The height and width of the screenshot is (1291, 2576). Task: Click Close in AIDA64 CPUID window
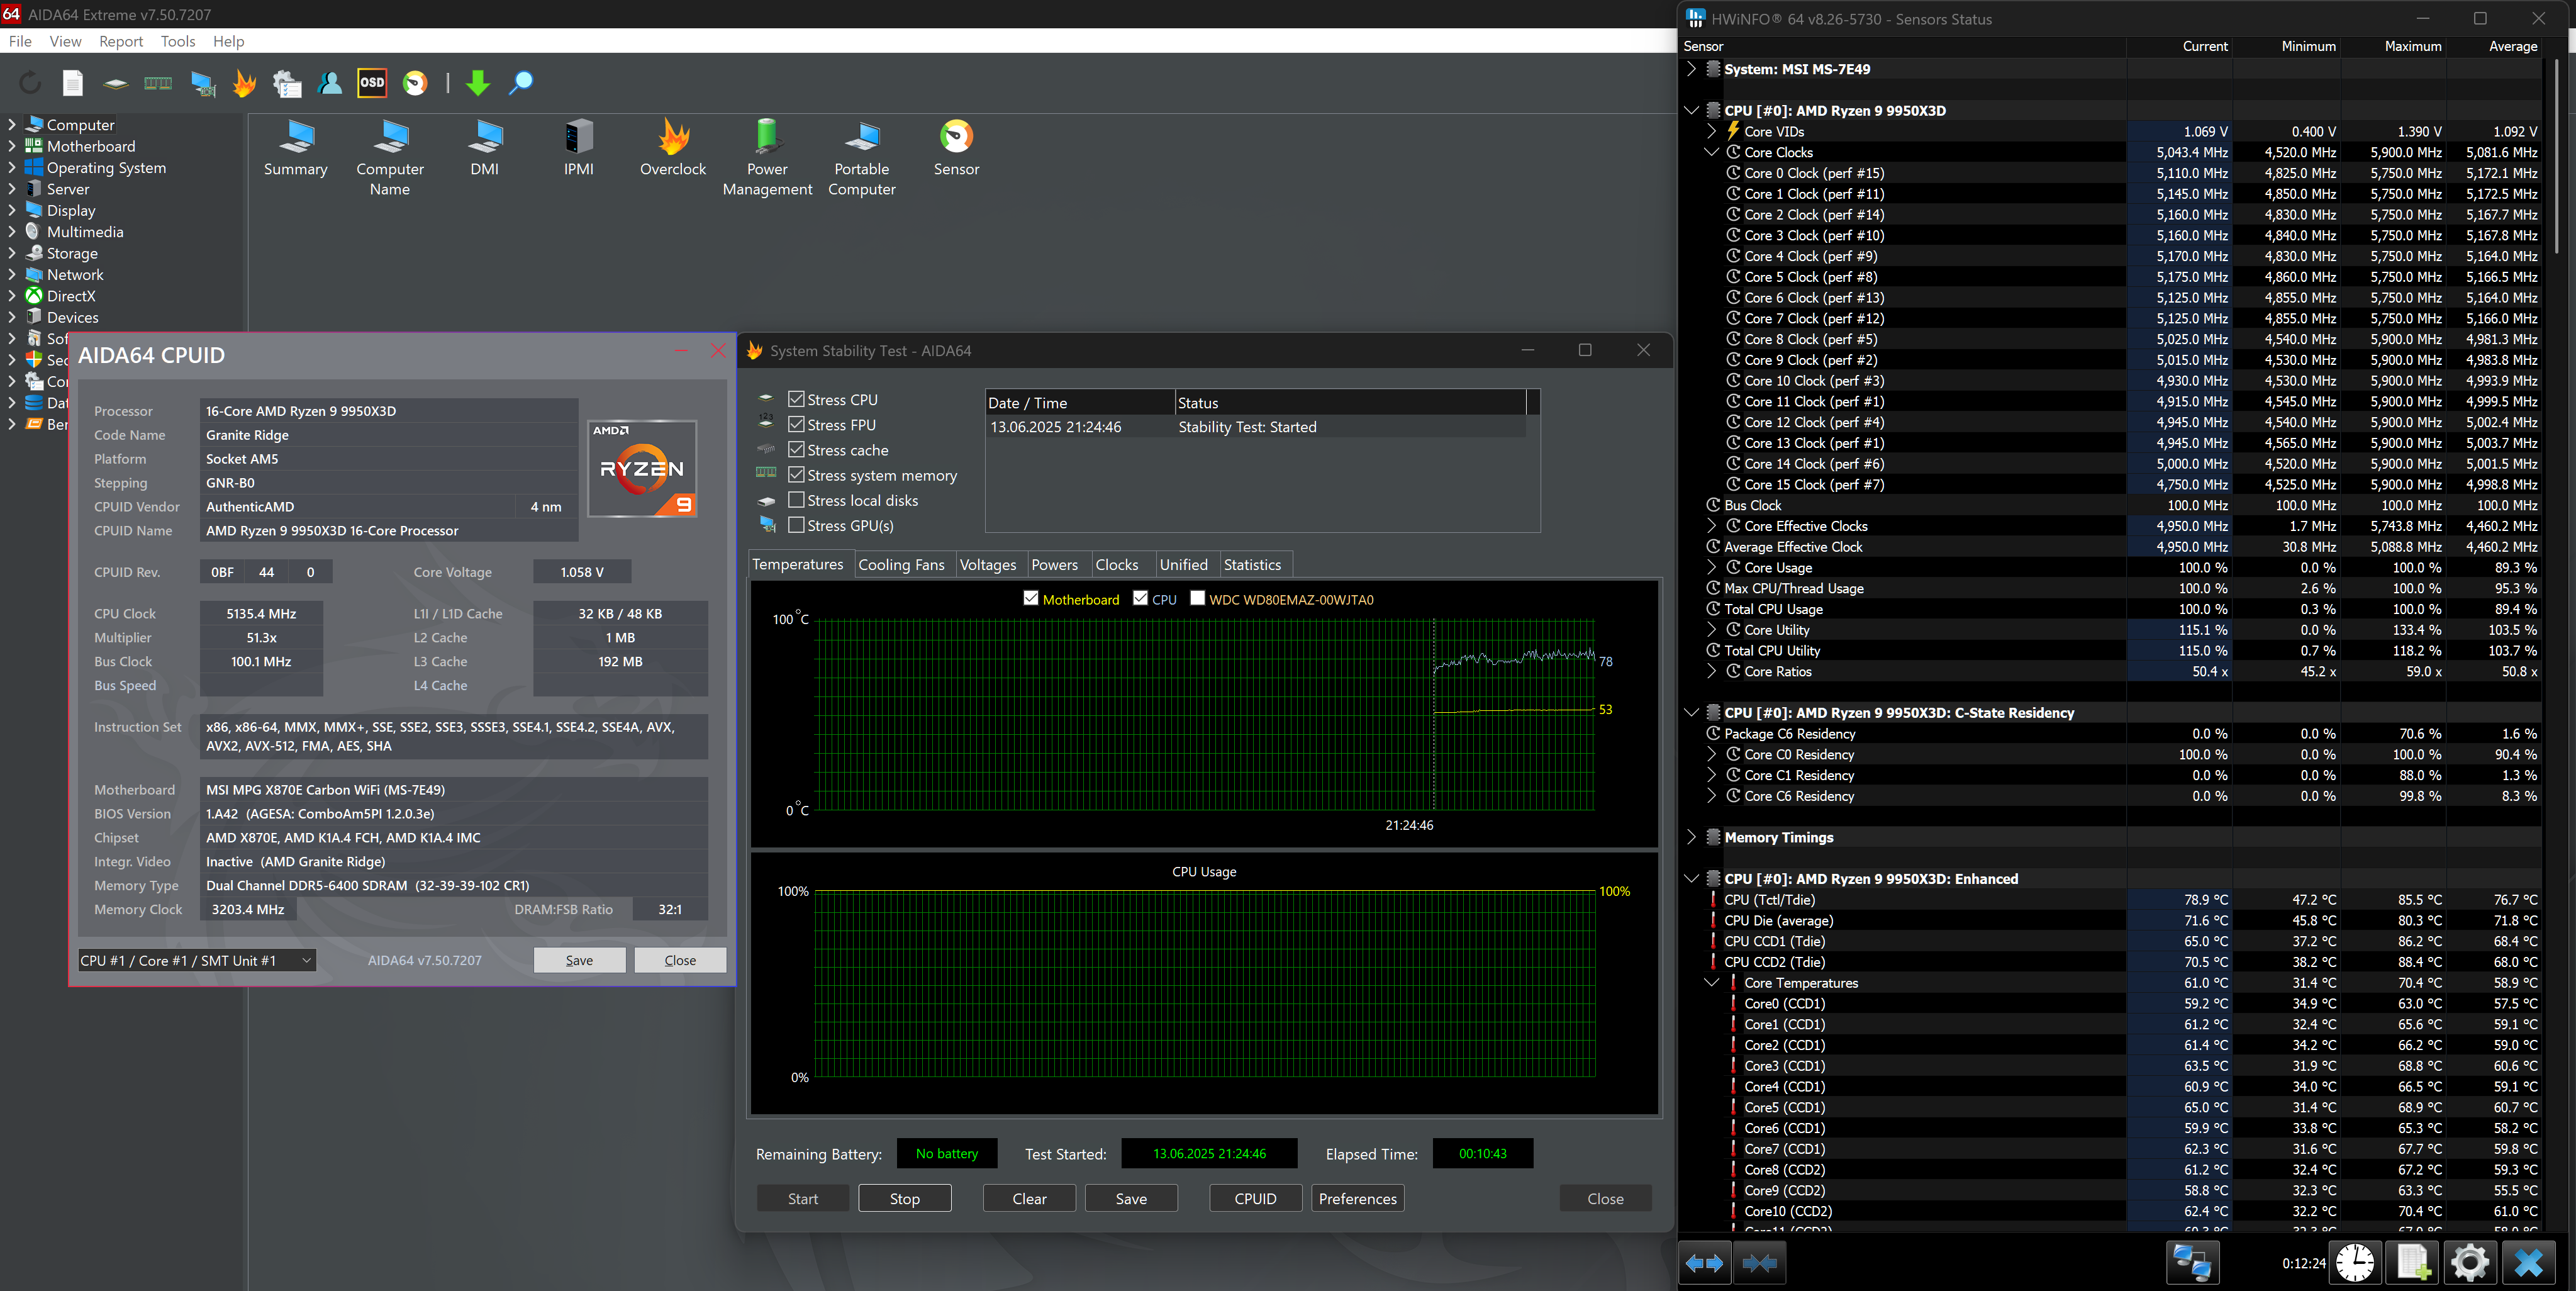680,960
